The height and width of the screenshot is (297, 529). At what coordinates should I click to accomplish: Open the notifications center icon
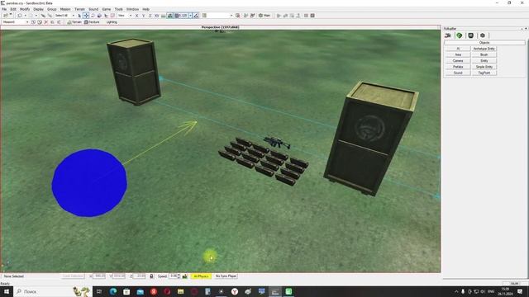(x=520, y=291)
